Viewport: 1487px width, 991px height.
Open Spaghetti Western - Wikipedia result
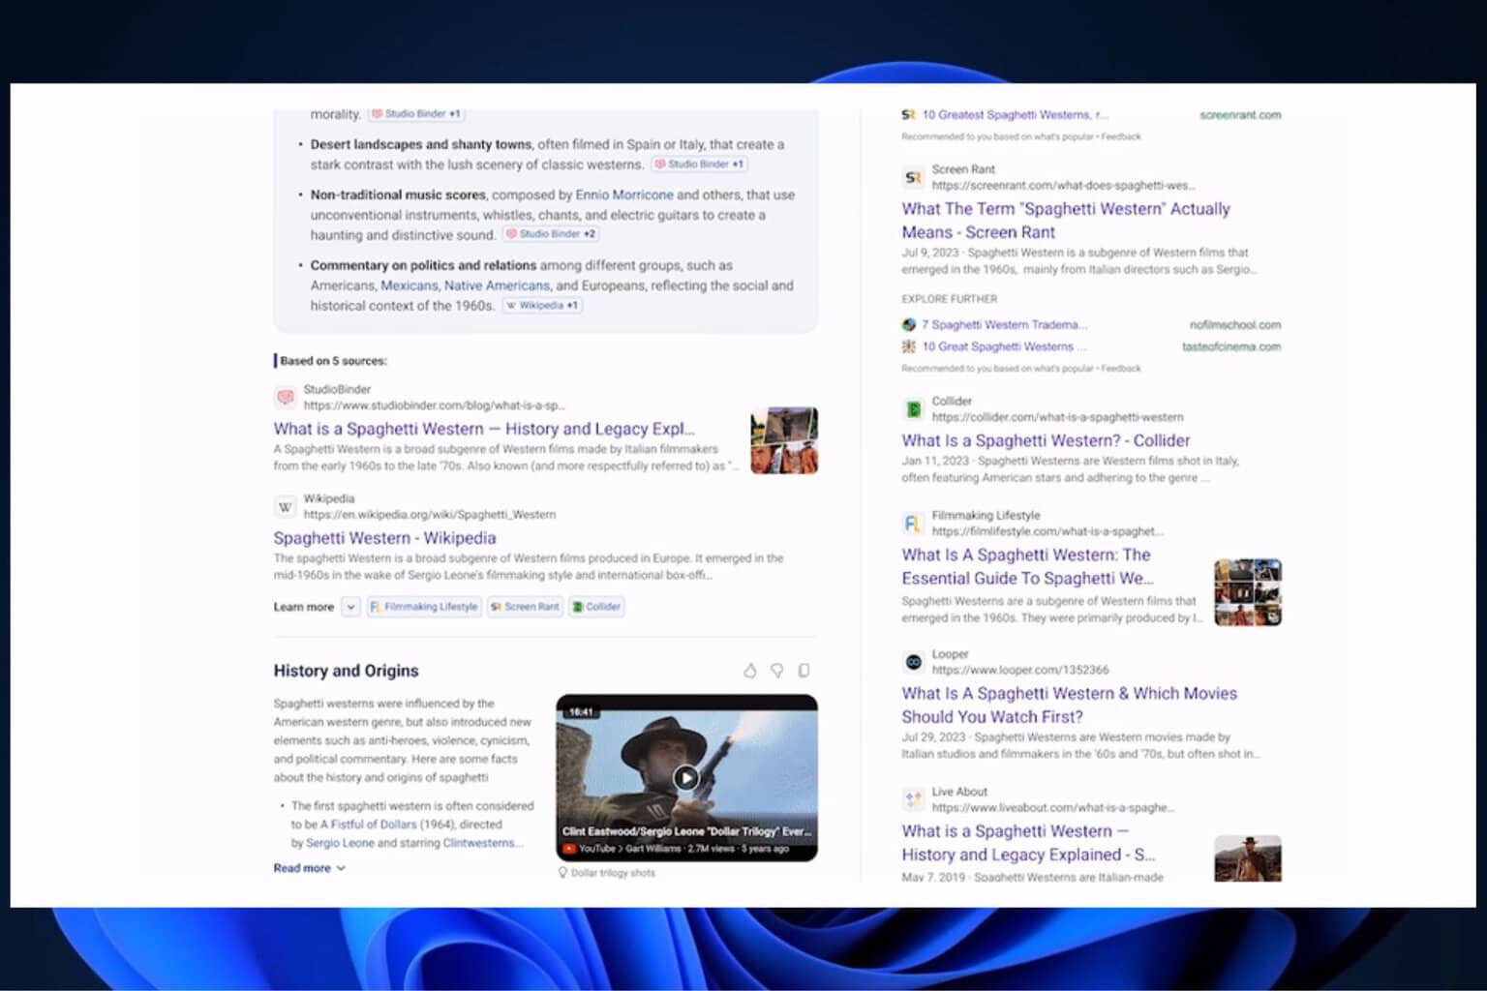click(x=384, y=538)
